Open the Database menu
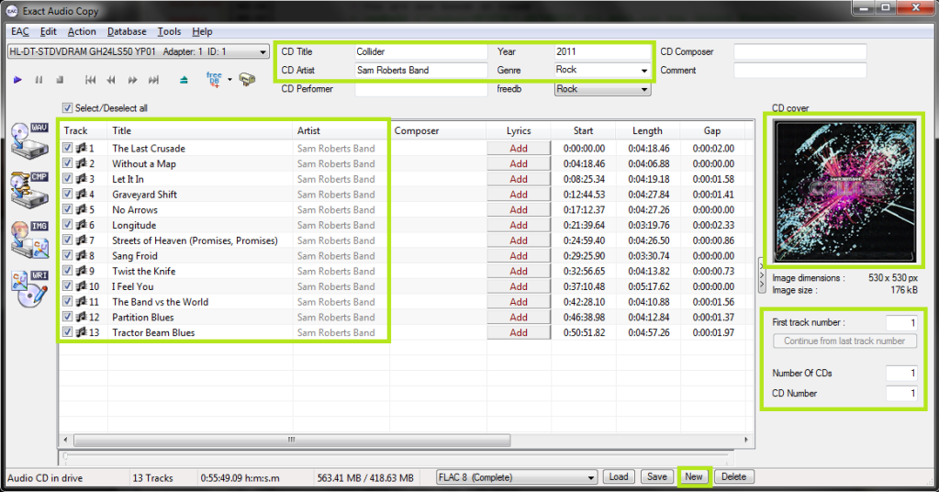The height and width of the screenshot is (492, 939). tap(126, 31)
